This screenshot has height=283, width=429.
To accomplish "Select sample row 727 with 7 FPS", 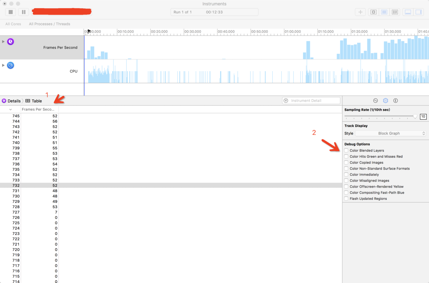I will point(171,212).
